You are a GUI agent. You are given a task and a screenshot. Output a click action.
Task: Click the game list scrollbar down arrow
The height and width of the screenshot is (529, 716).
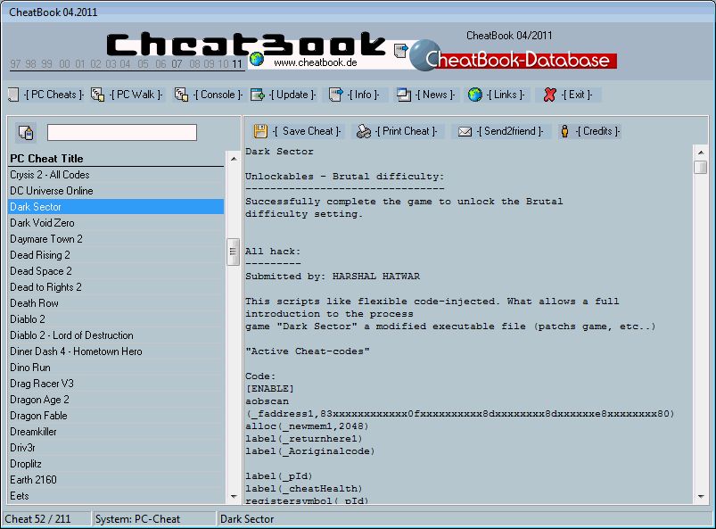(x=234, y=497)
